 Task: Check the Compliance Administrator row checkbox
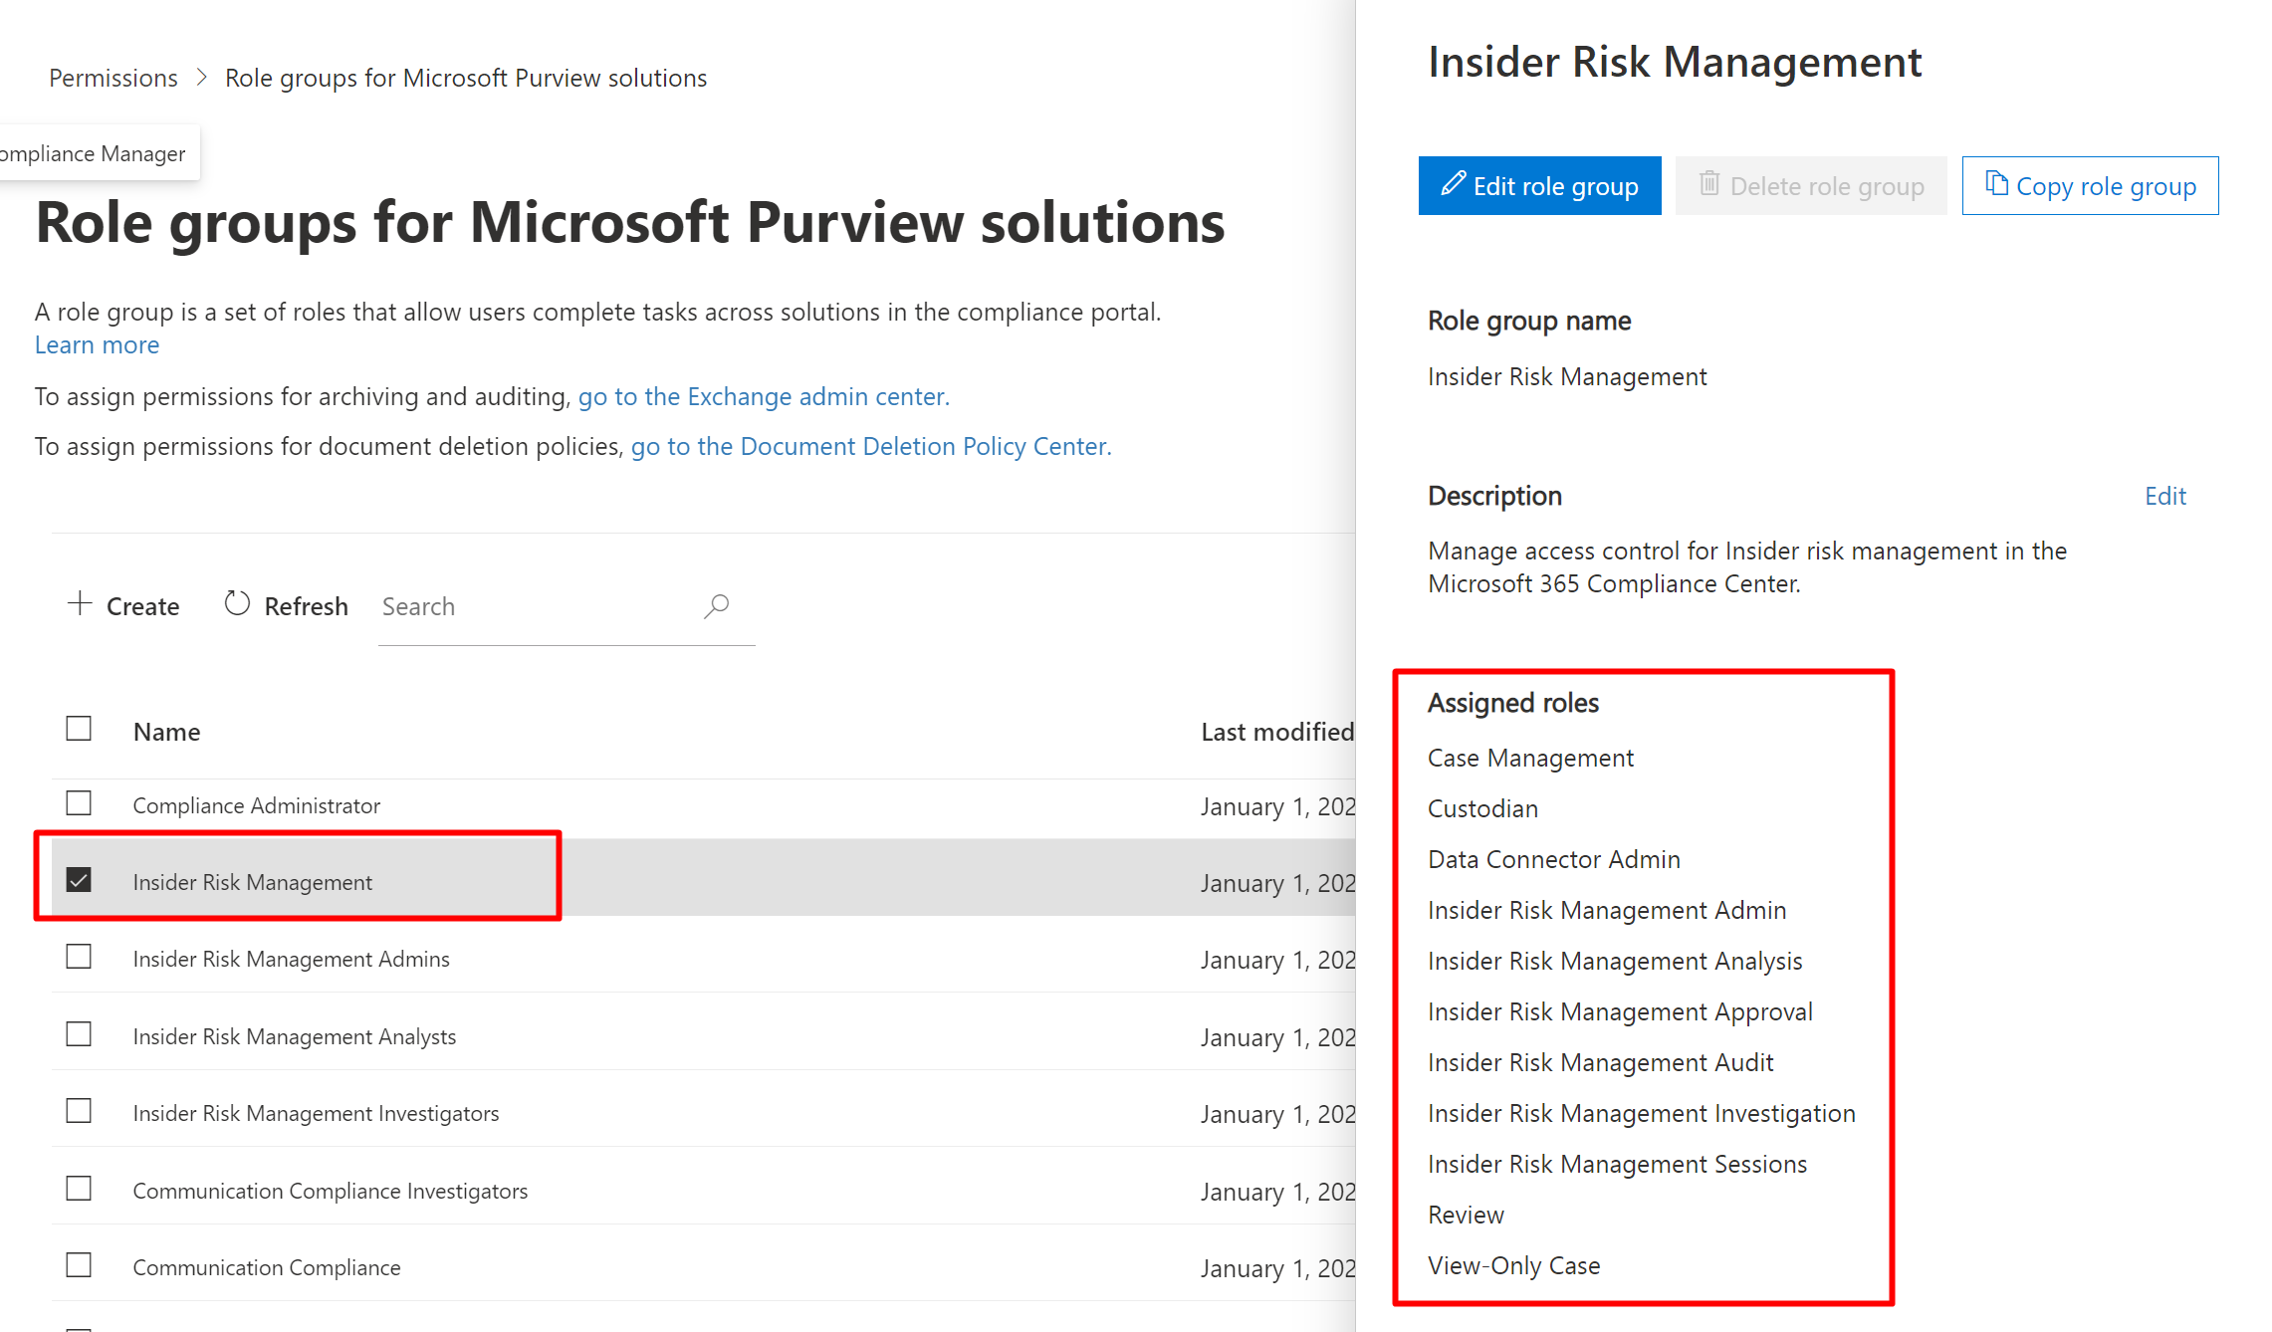click(79, 803)
